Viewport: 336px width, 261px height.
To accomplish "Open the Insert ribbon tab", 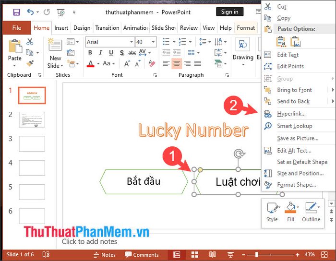I will point(61,28).
